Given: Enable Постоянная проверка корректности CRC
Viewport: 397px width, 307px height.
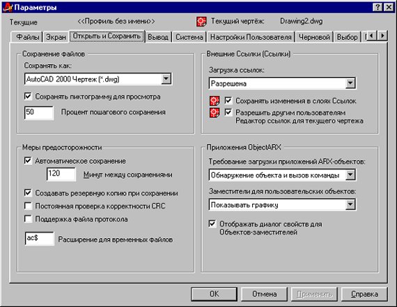Looking at the screenshot, I should click(x=28, y=206).
